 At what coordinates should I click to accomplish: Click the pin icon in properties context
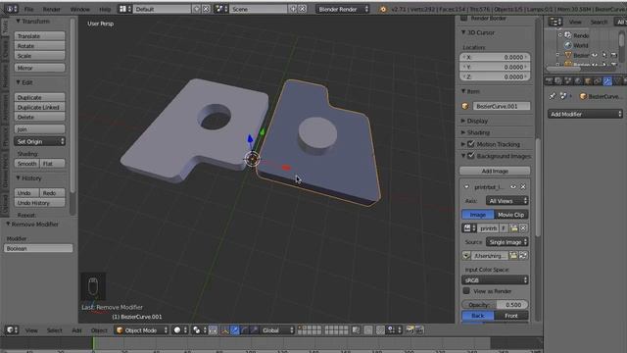coord(553,96)
